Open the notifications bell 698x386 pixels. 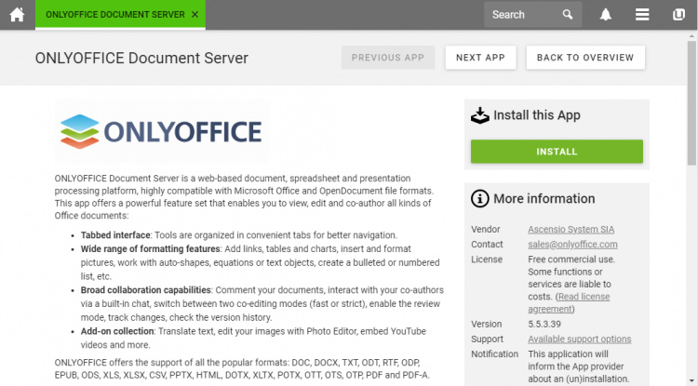(x=606, y=15)
